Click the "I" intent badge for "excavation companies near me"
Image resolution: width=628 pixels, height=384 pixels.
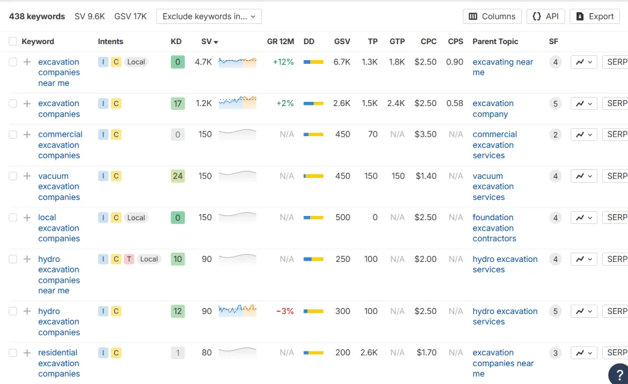tap(103, 62)
